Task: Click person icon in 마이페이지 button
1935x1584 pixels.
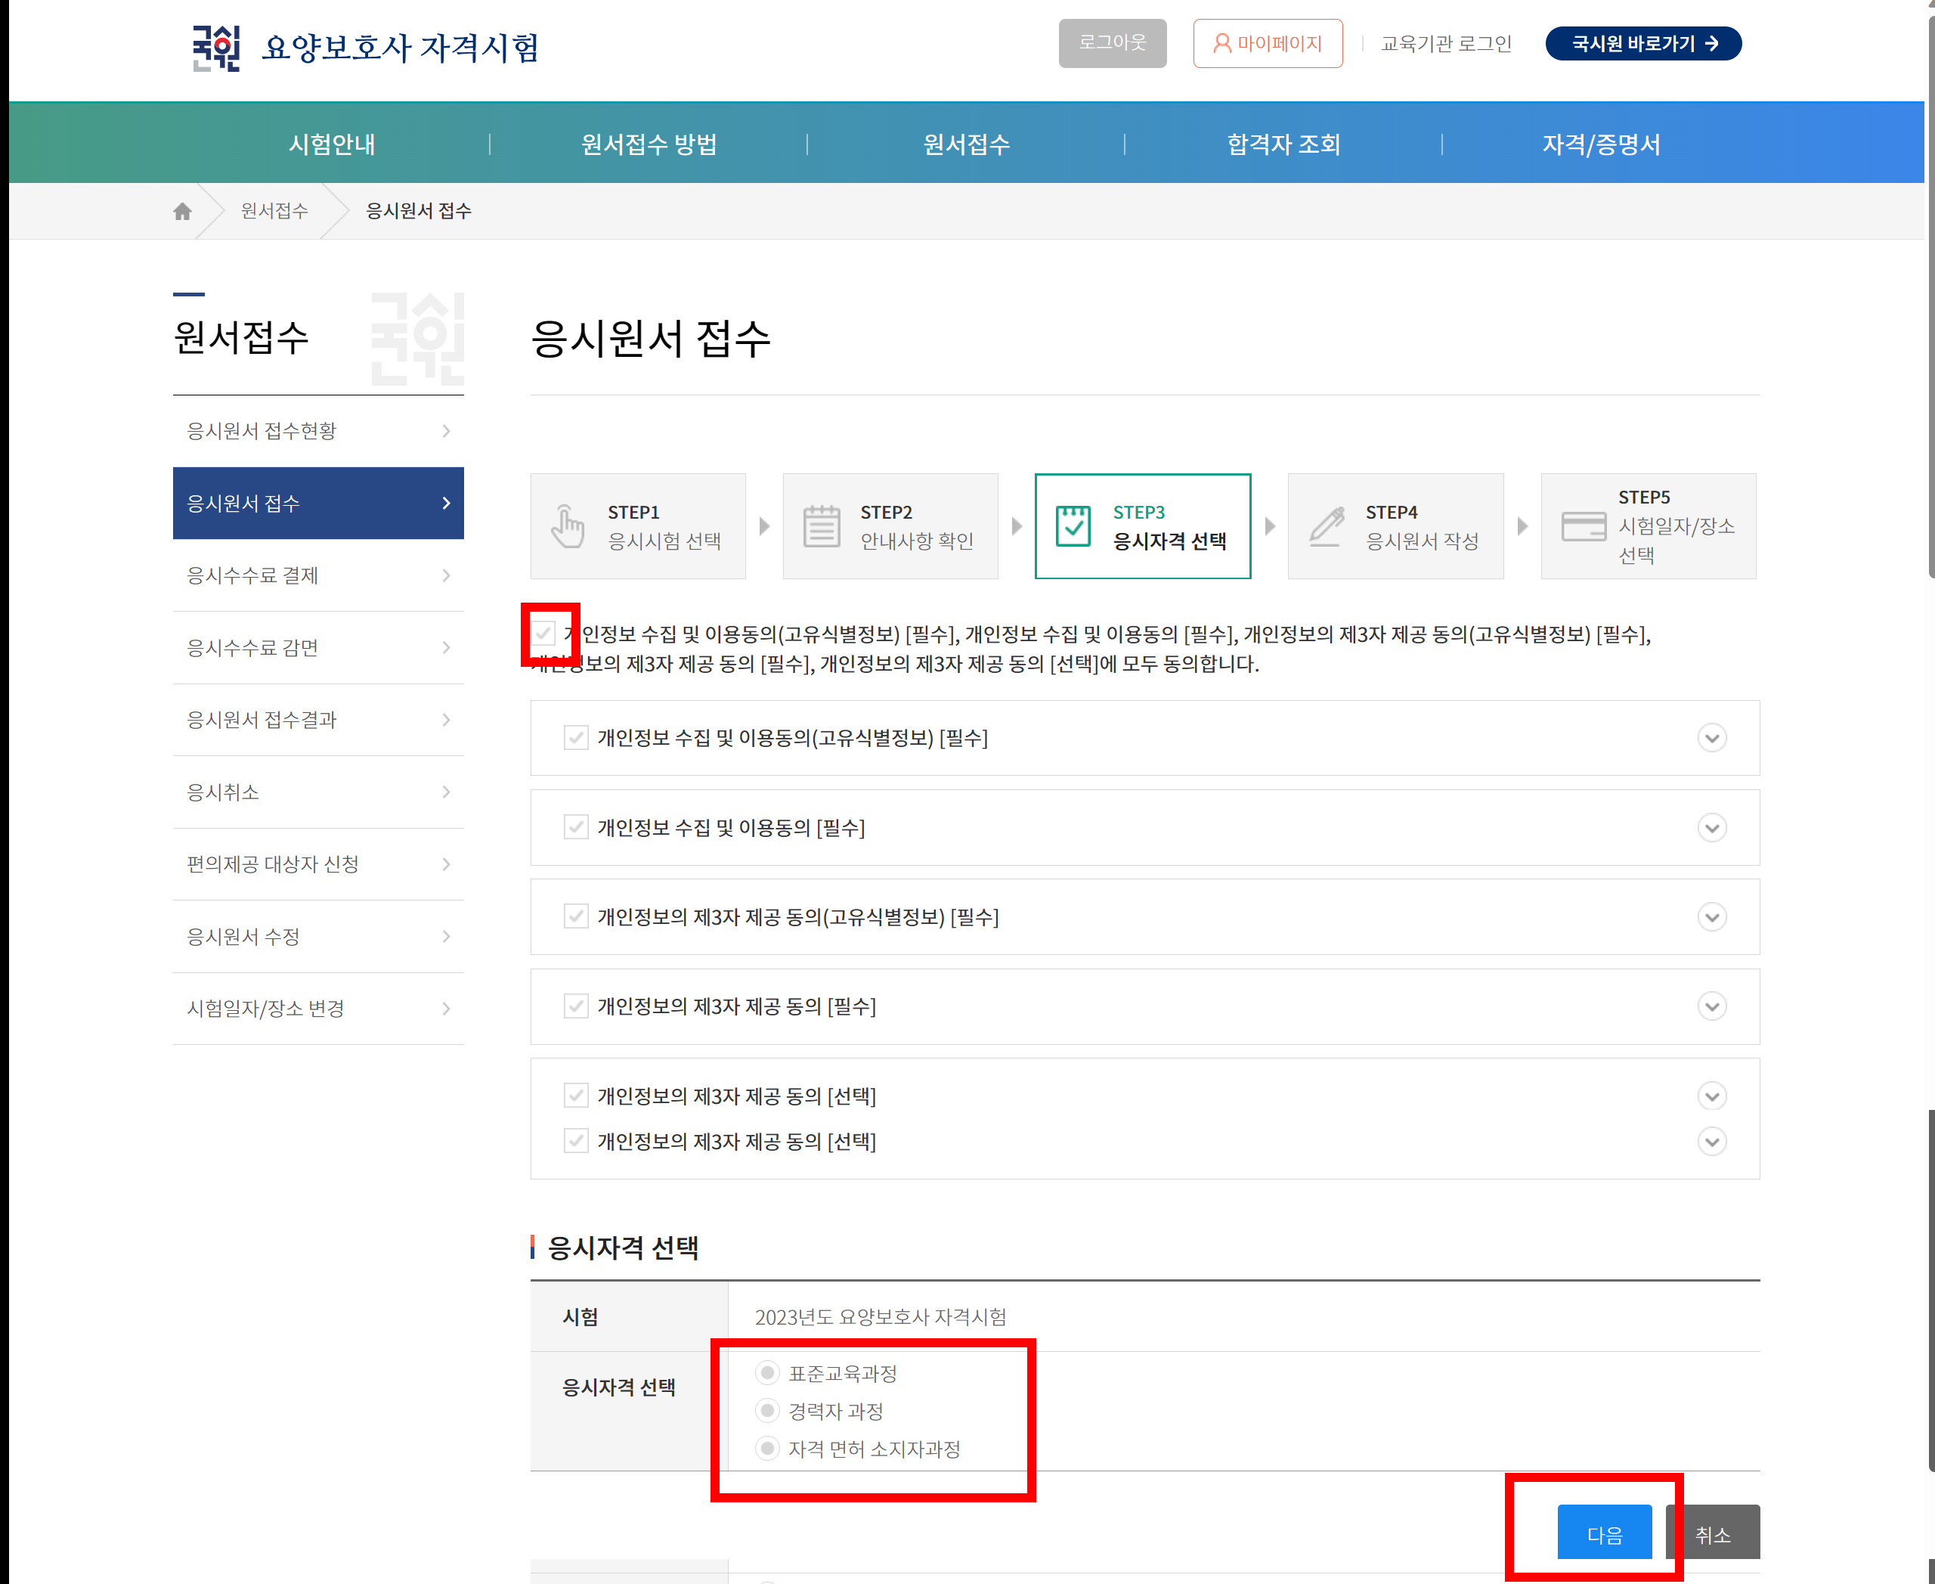Action: [x=1221, y=43]
